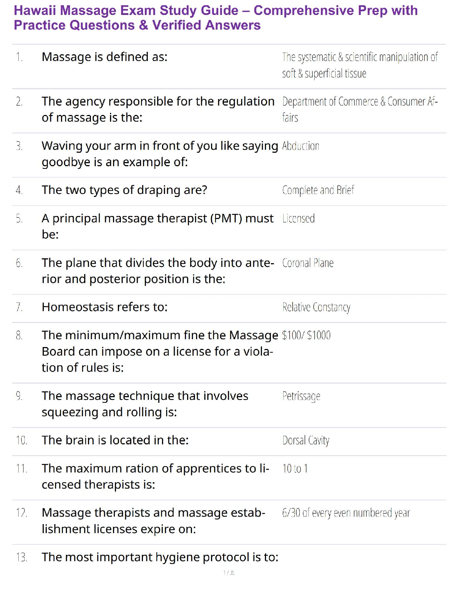
Task: Click the page number indicator at the bottom
Action: point(229,573)
